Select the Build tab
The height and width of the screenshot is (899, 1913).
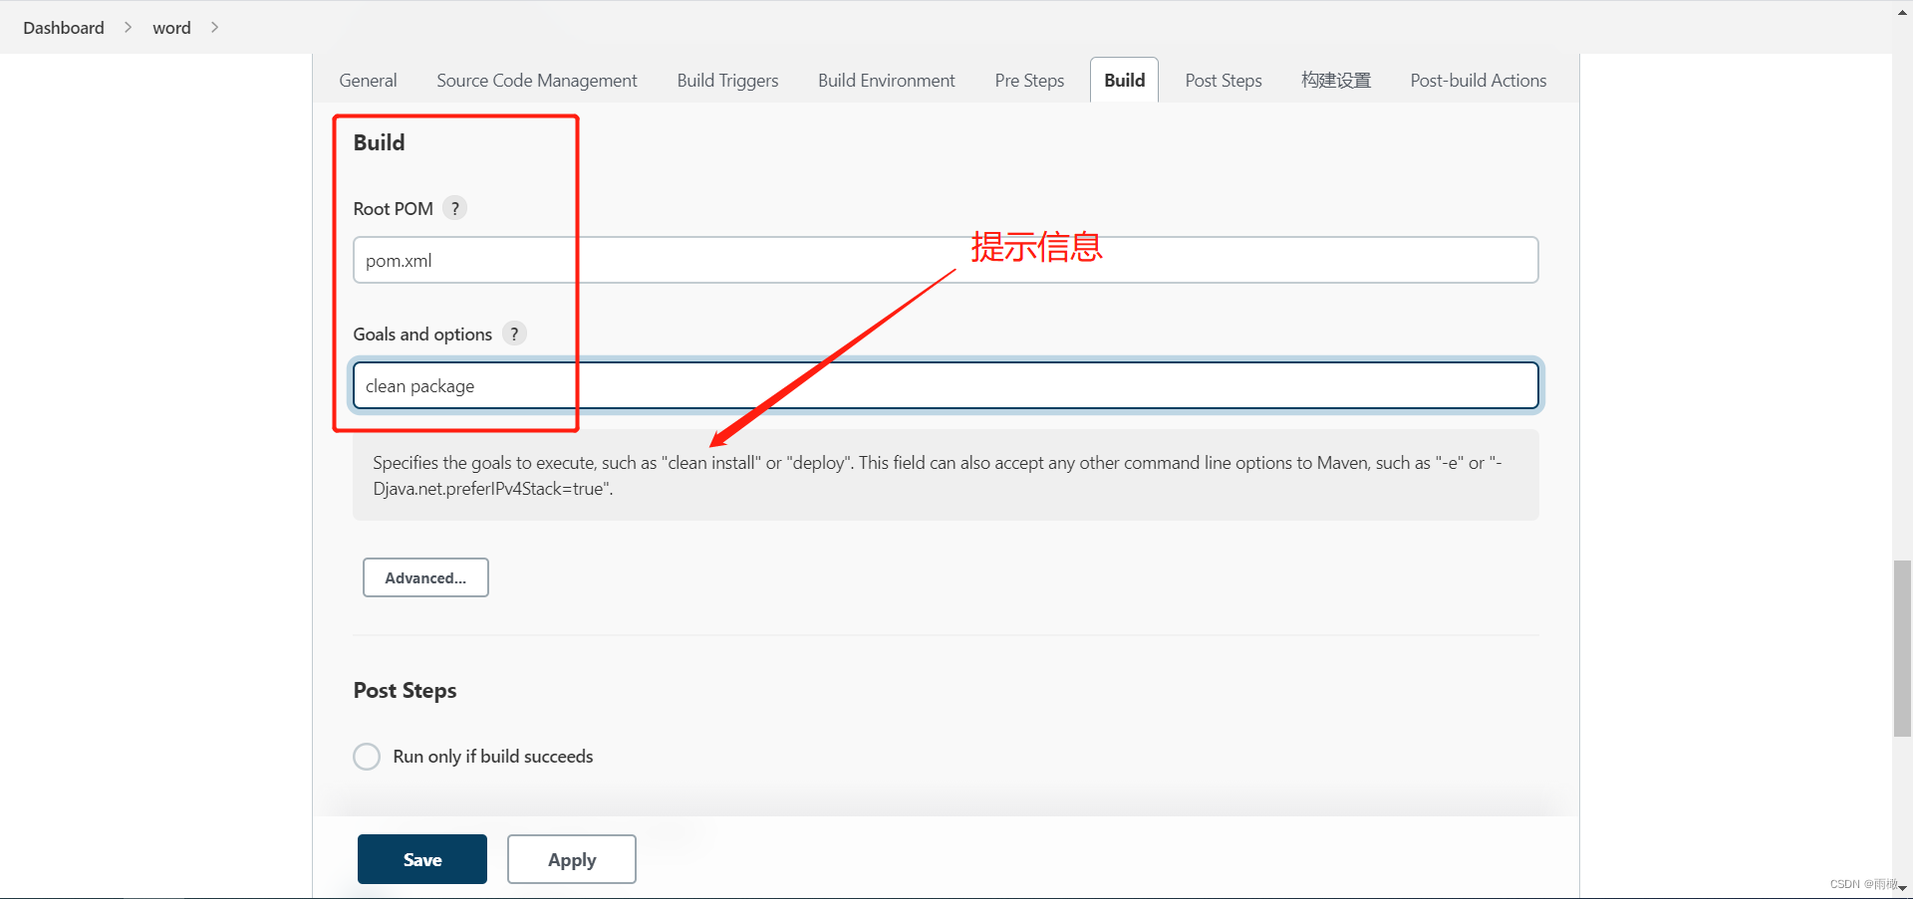[x=1124, y=81]
